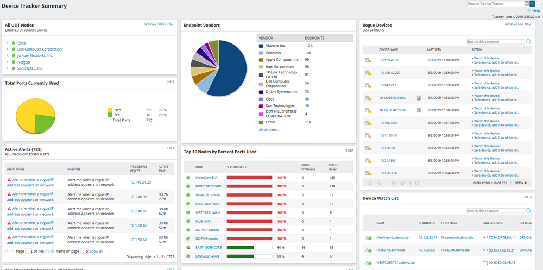This screenshot has height=270, width=543.
Task: Expand the Juniper Networks, Inc. group
Action: pos(7,55)
